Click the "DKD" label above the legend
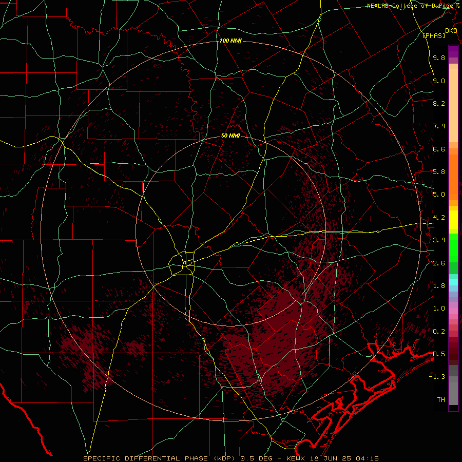Screen dimensions: 462x462 451,31
